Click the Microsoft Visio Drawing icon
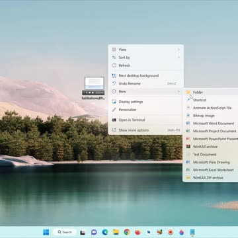 (x=188, y=162)
